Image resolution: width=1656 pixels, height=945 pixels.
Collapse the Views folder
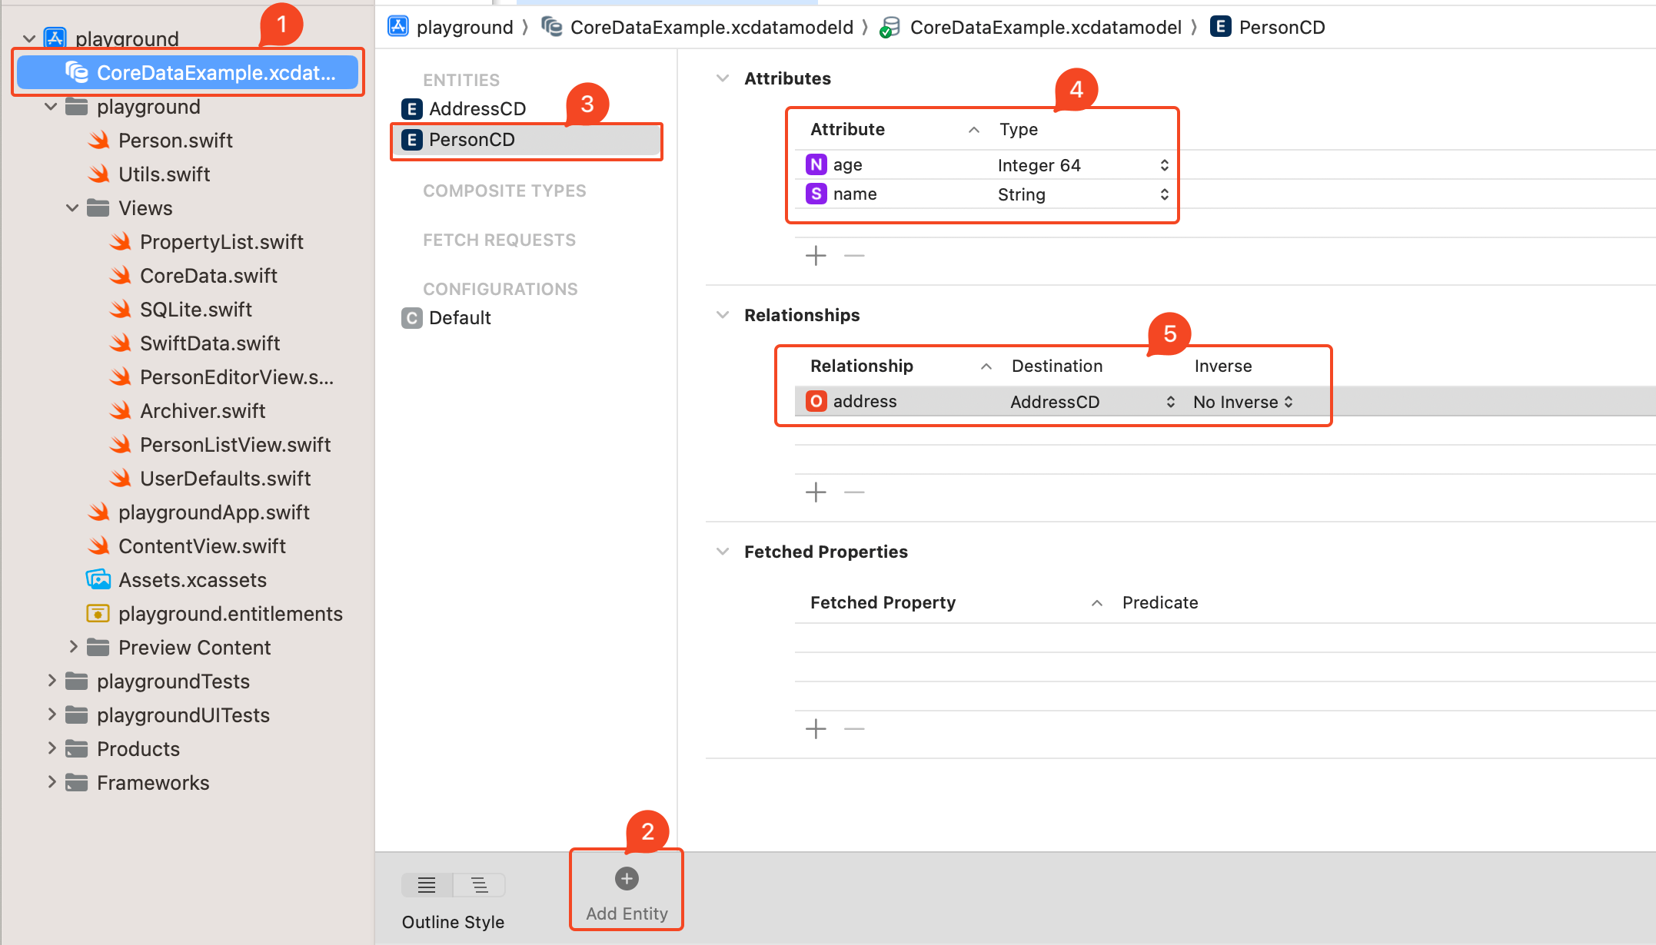(x=72, y=208)
